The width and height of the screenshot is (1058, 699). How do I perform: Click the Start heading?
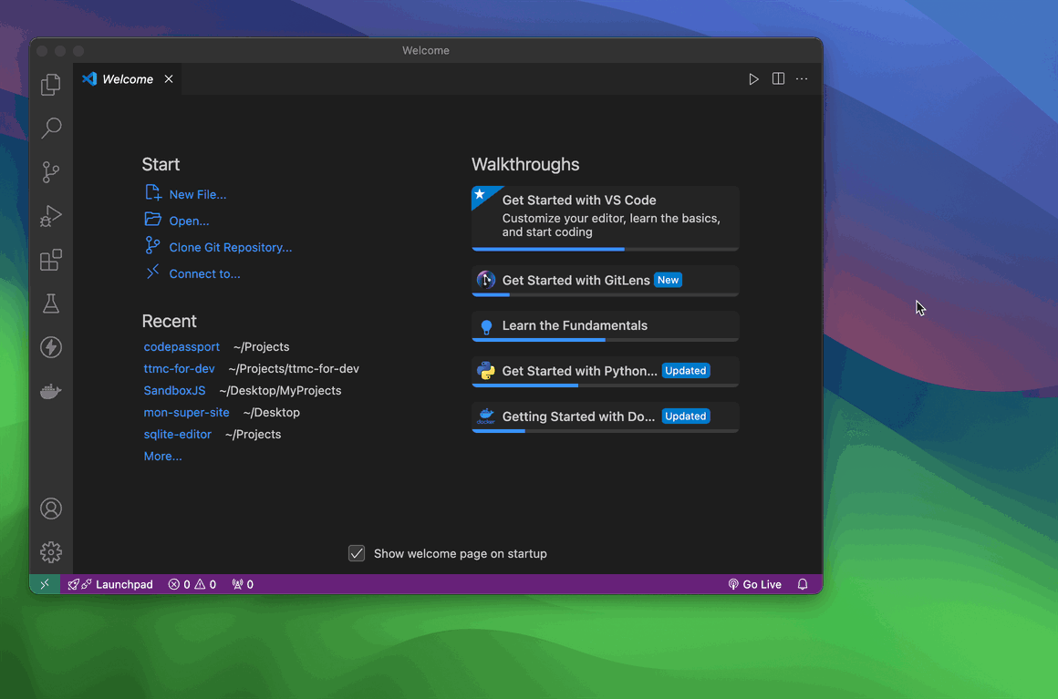[x=161, y=164]
